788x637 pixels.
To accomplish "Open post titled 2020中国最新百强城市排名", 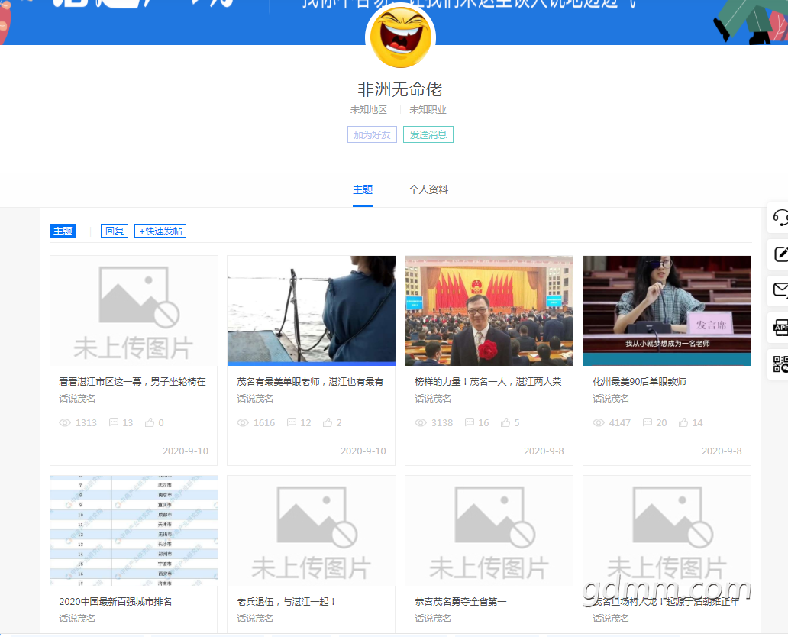I will [x=115, y=602].
